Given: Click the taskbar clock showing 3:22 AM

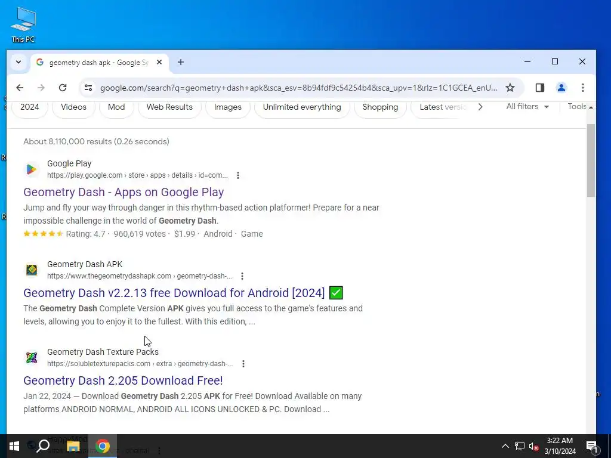Looking at the screenshot, I should pyautogui.click(x=560, y=446).
